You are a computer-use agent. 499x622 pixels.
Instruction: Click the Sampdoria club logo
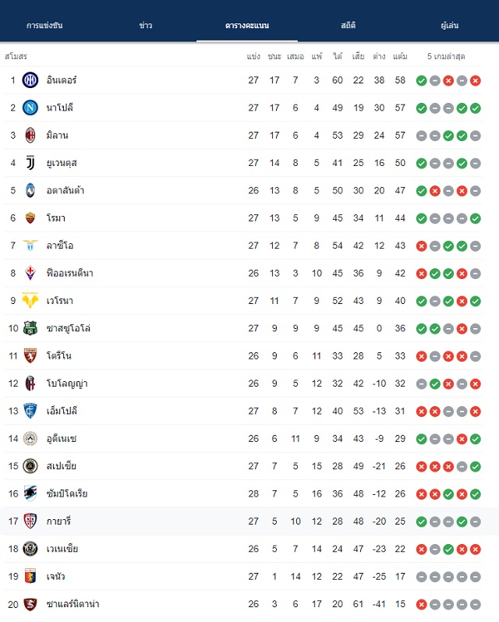pos(30,493)
